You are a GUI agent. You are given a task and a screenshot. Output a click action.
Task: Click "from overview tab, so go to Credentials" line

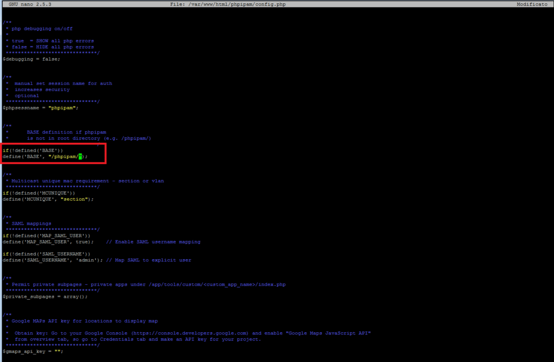[x=138, y=339]
